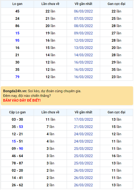Select the blue Lo gan number 95
This screenshot has width=134, height=190.
pos(17,40)
